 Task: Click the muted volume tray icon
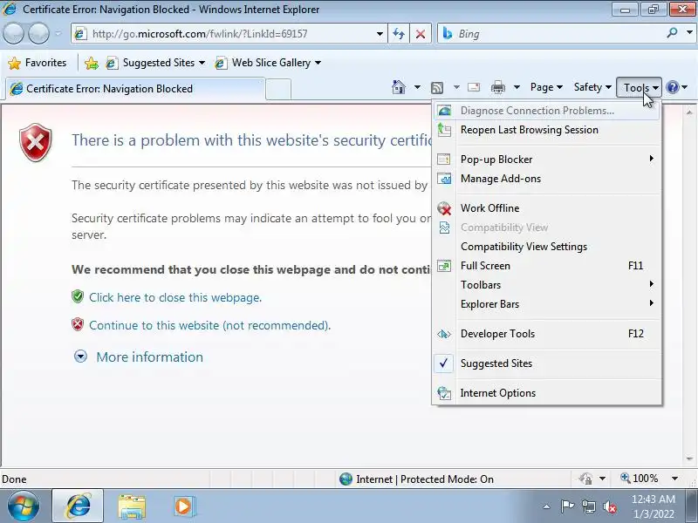(x=609, y=506)
